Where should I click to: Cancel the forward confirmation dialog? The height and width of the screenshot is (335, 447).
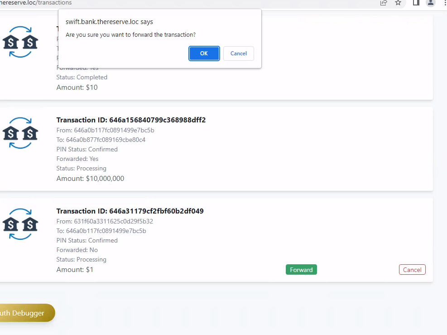[238, 53]
